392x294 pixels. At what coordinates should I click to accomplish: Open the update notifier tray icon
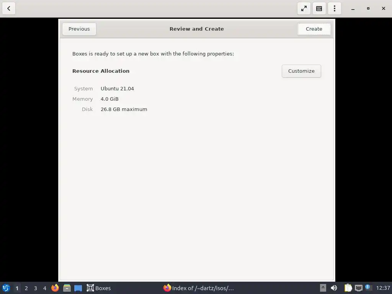point(368,287)
